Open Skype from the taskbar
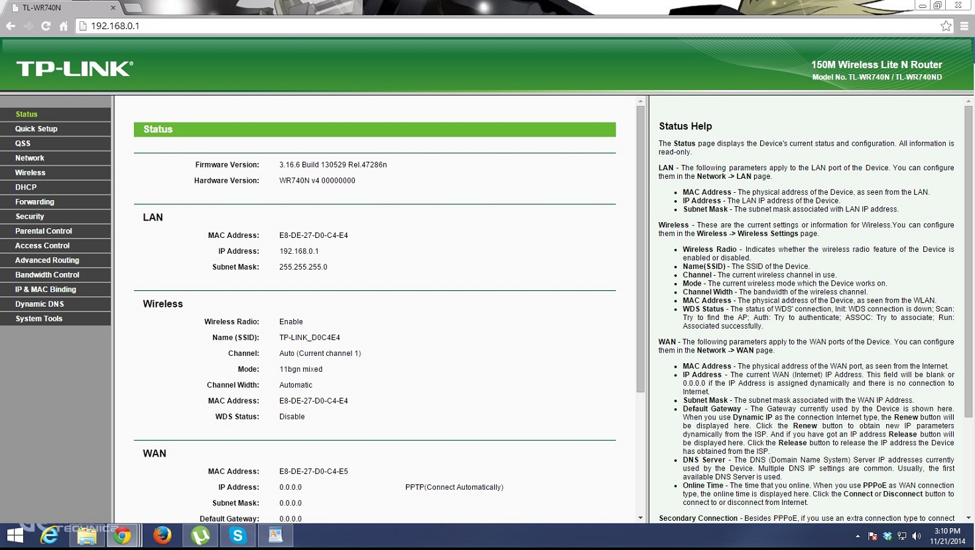Viewport: 975px width, 550px height. point(237,535)
